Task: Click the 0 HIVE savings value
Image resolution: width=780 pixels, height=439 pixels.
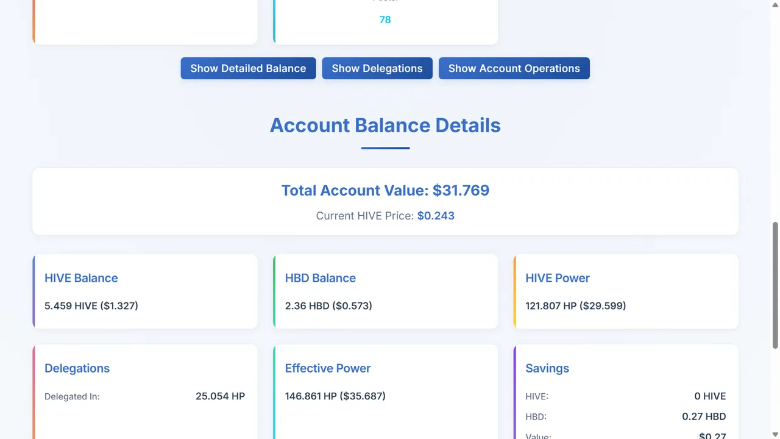Action: [x=710, y=396]
